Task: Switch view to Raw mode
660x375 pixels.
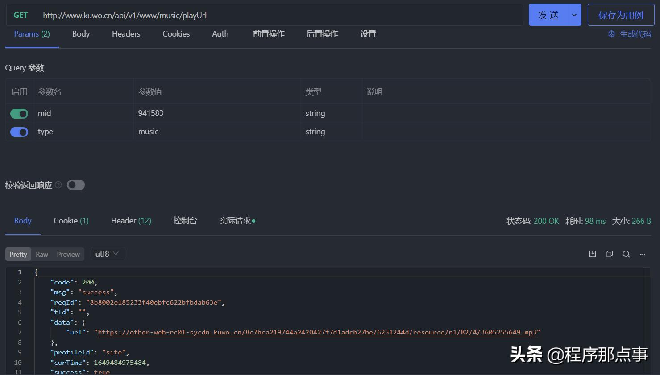Action: tap(42, 254)
